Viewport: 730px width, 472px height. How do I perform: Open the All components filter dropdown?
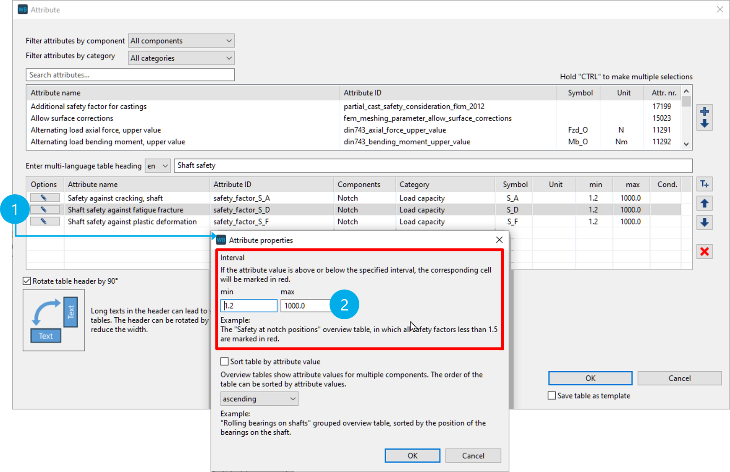[181, 41]
